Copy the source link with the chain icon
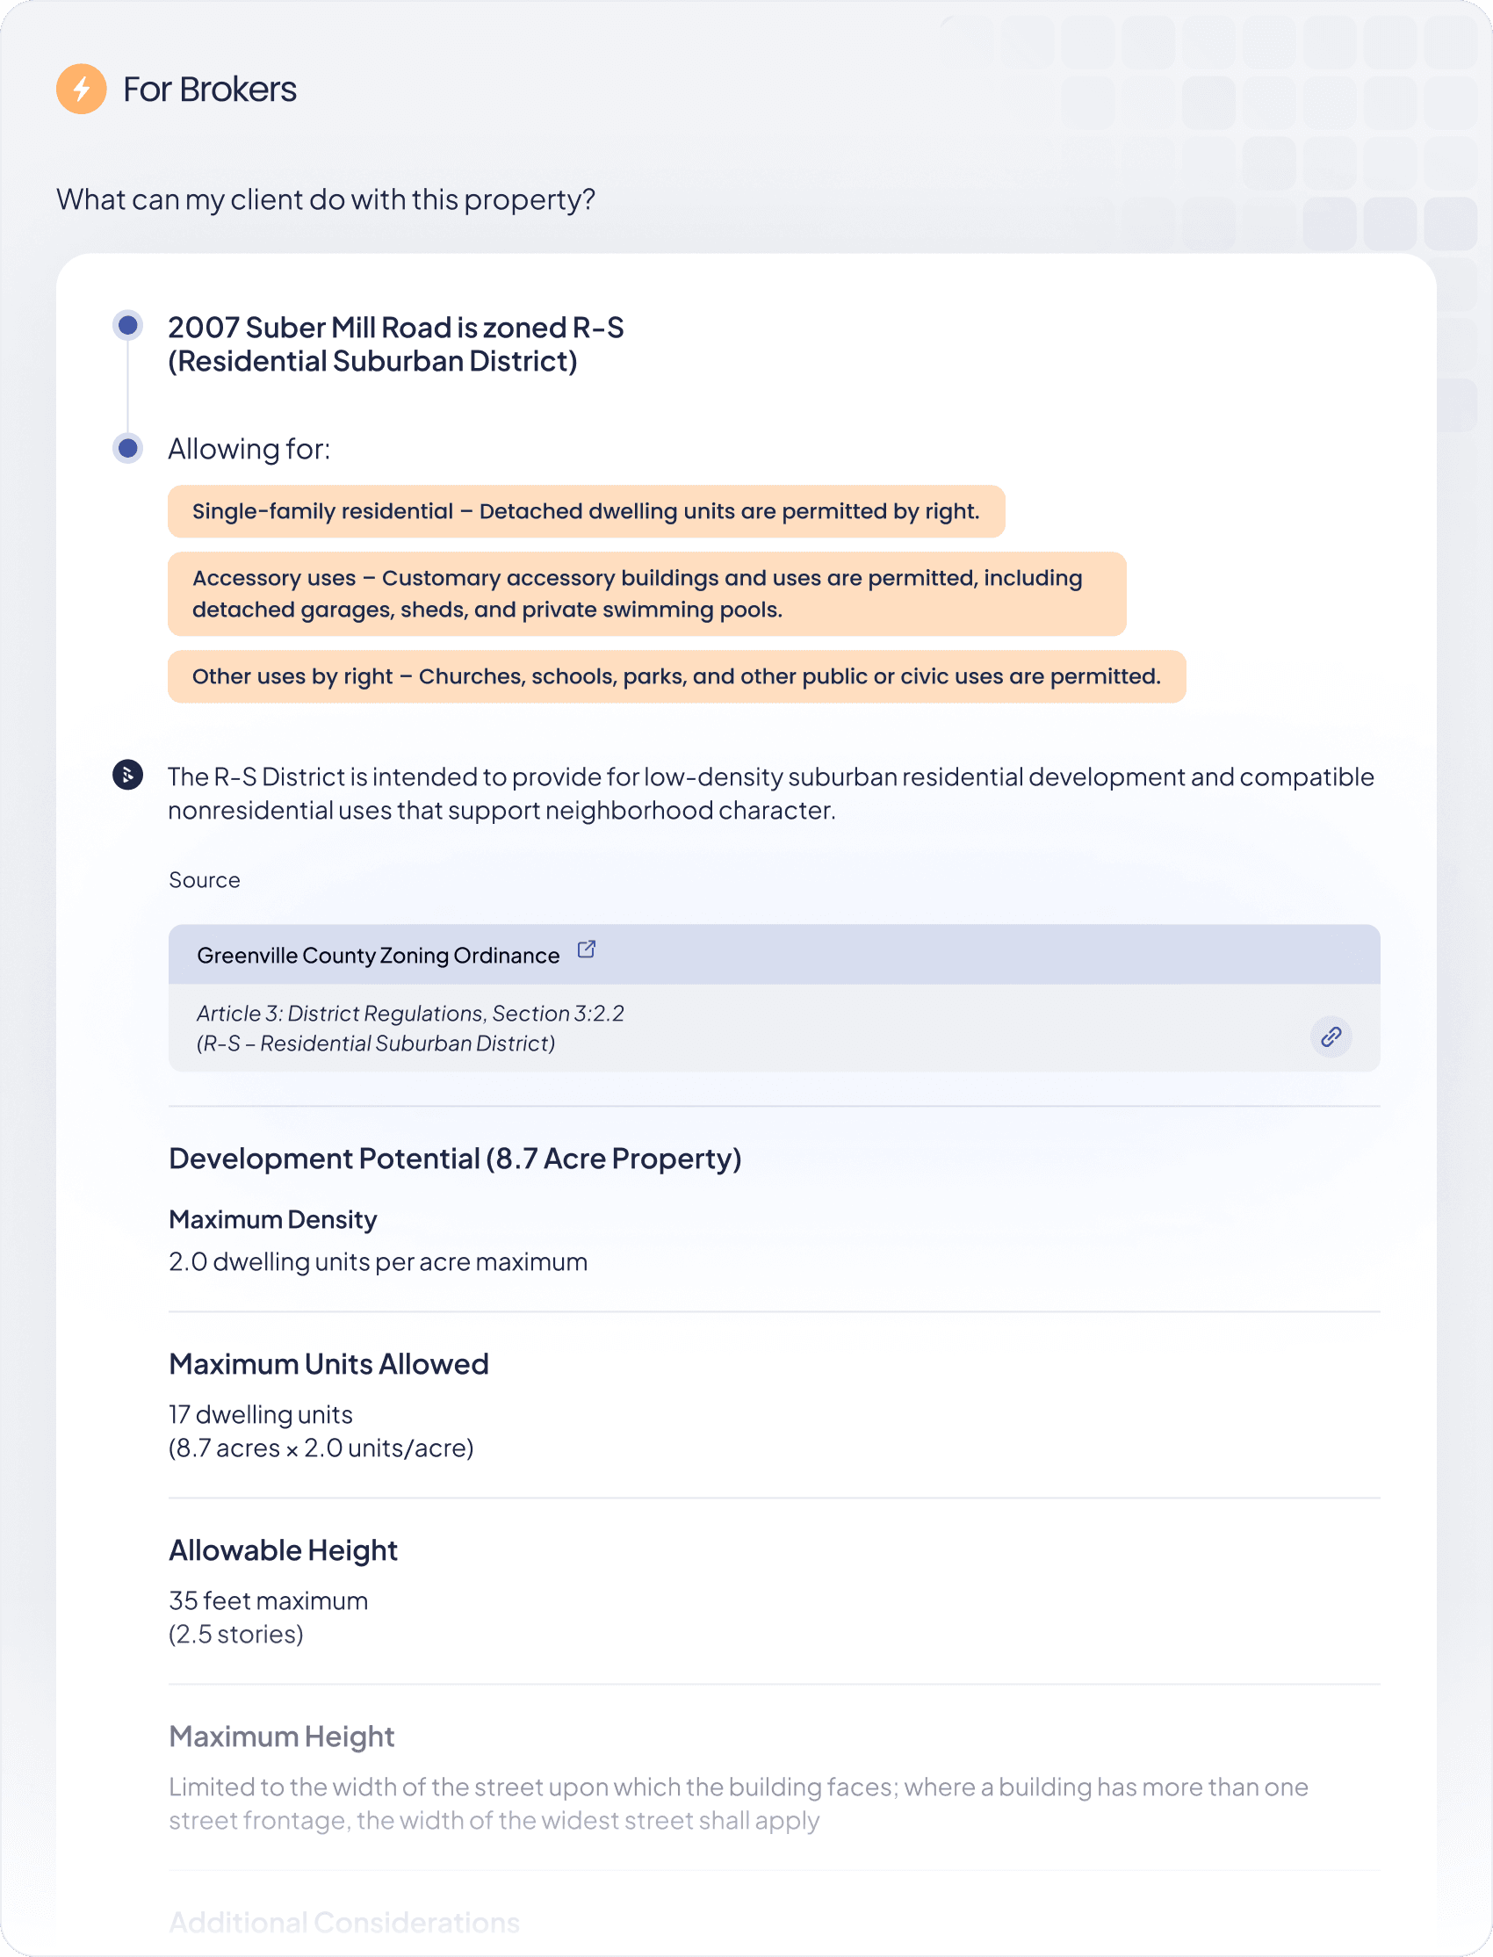This screenshot has height=1957, width=1493. pos(1331,1037)
